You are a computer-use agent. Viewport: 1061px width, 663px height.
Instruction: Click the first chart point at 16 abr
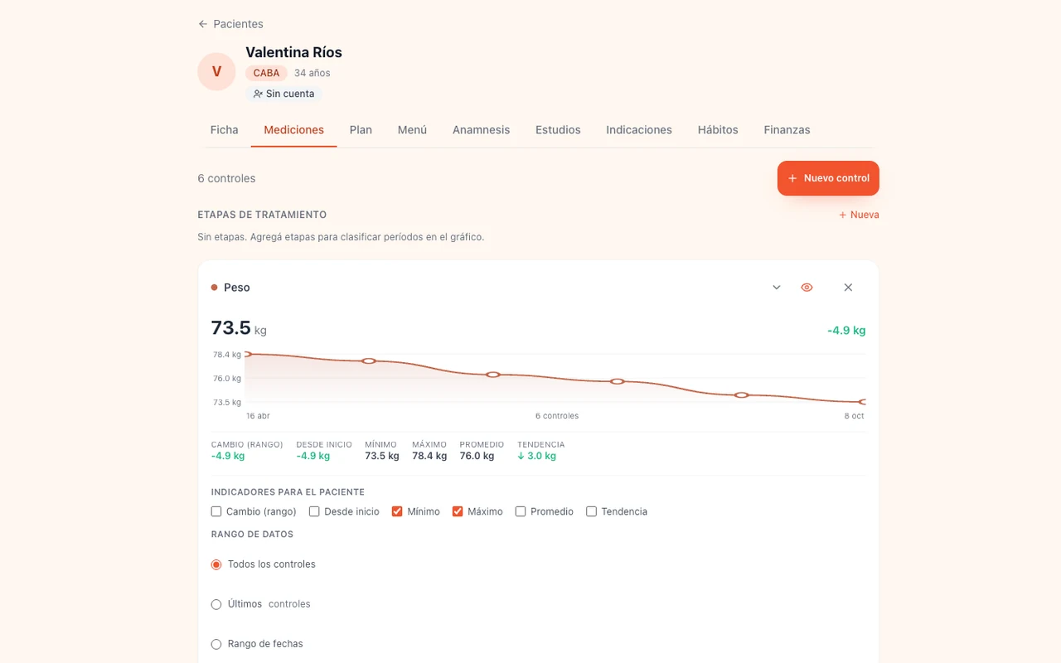pos(246,354)
